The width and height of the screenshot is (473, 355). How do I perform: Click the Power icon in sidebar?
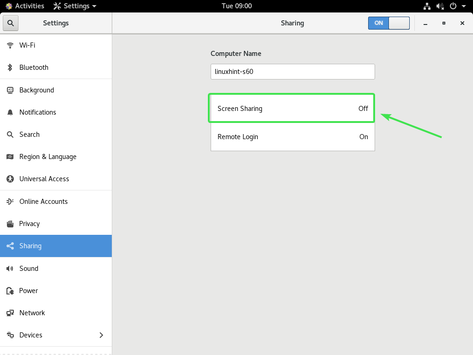click(x=10, y=291)
